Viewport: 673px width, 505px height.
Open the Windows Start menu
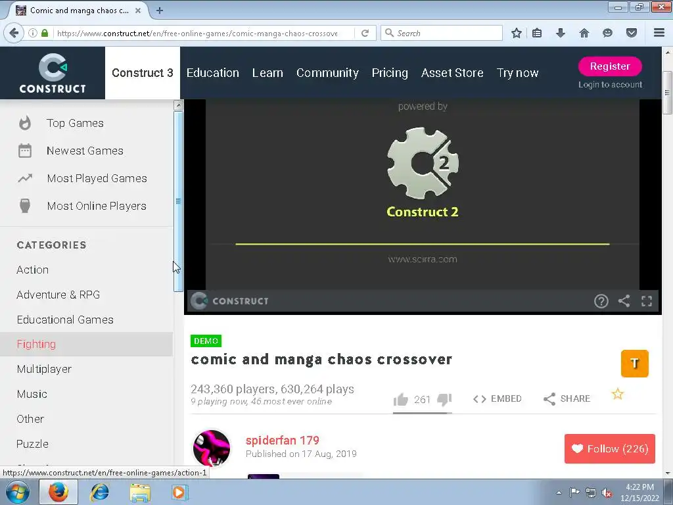click(18, 492)
